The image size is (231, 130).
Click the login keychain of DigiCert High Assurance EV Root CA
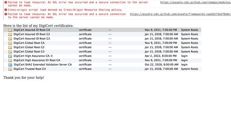[184, 60]
